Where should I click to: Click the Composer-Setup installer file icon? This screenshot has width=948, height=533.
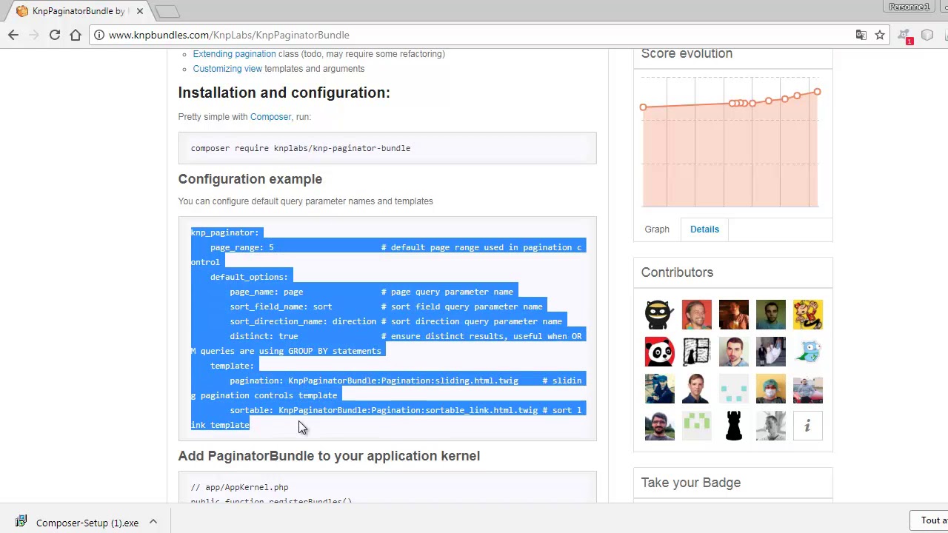coord(21,522)
